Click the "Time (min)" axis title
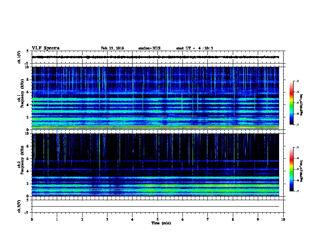Viewport: 319px width, 246px height. point(161,223)
